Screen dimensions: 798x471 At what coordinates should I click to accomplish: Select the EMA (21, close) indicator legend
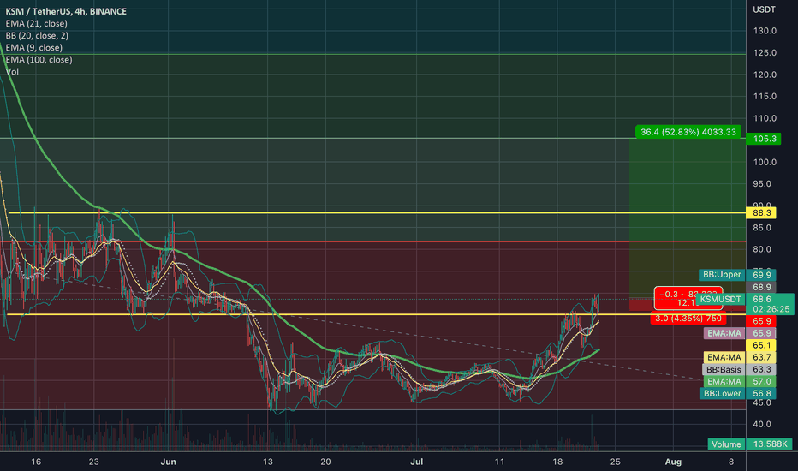[36, 23]
